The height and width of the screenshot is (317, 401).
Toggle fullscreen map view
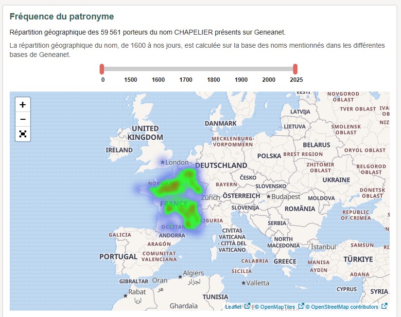point(22,133)
